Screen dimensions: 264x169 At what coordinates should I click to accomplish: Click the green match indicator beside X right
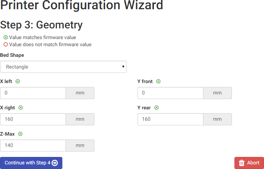(21, 108)
